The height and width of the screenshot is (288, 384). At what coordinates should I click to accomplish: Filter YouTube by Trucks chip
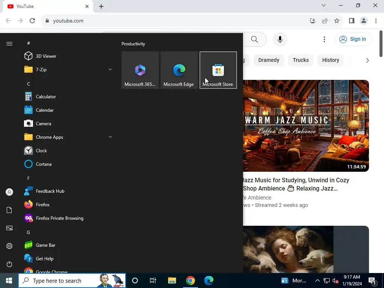coord(301,60)
